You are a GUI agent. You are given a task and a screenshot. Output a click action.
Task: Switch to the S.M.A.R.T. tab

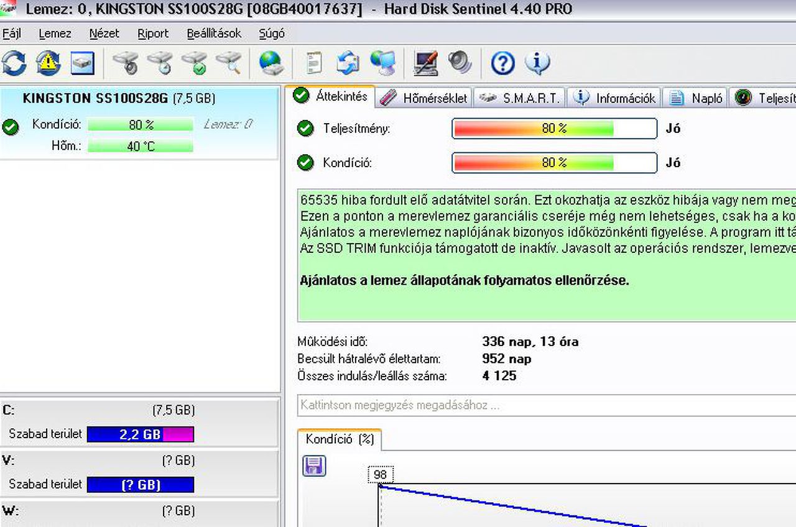tap(520, 98)
